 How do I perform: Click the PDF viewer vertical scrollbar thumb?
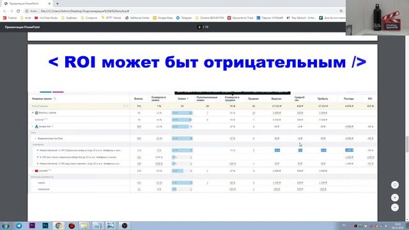[x=407, y=144]
